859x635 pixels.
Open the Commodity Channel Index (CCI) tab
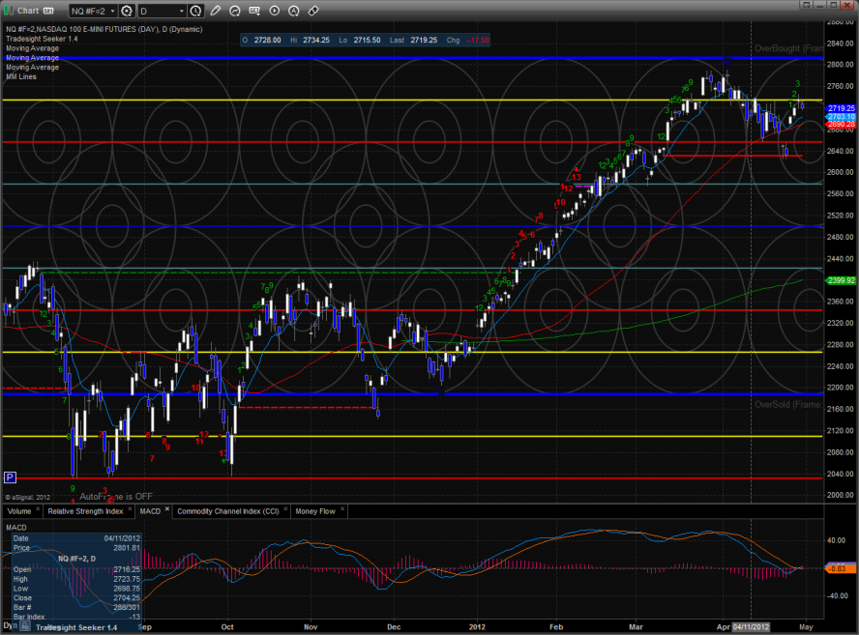click(x=227, y=510)
